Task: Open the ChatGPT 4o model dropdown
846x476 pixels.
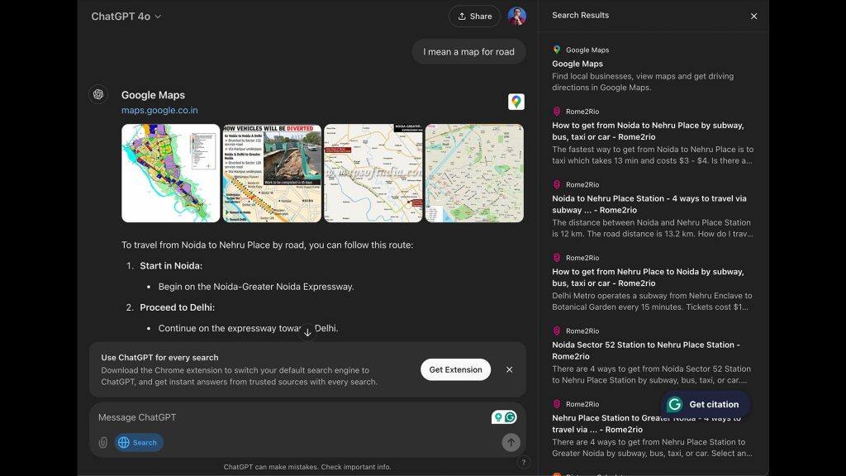Action: coord(126,17)
